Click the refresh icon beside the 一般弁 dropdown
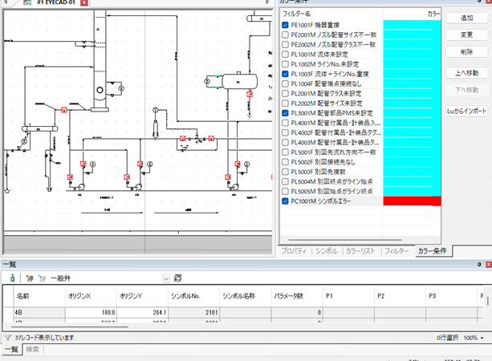492x361 pixels. pyautogui.click(x=177, y=278)
